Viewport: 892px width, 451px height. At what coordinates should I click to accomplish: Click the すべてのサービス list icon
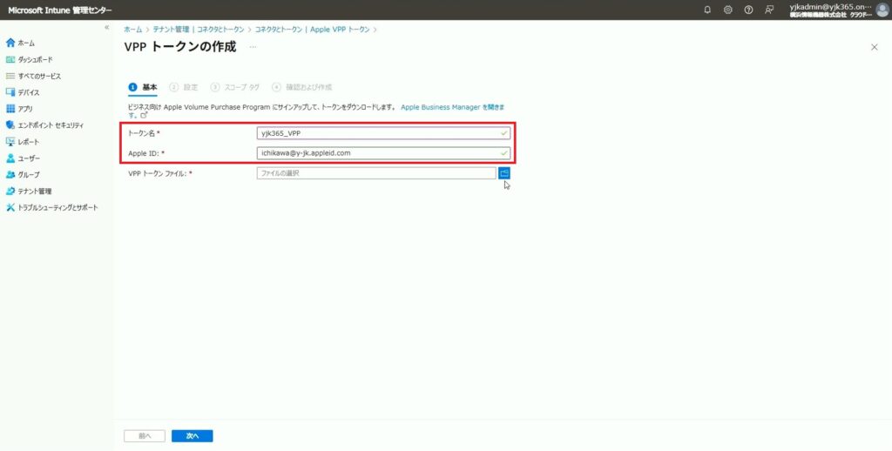click(10, 76)
